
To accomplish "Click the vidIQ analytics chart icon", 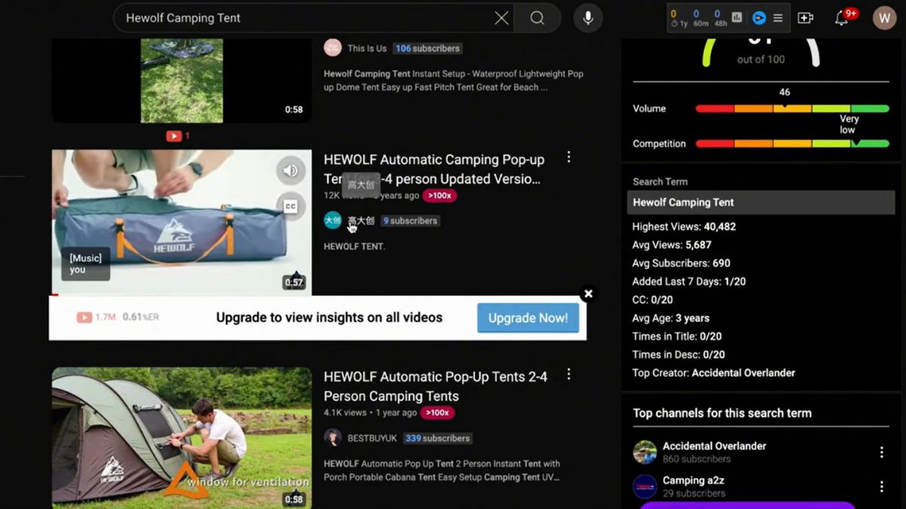I will (735, 17).
